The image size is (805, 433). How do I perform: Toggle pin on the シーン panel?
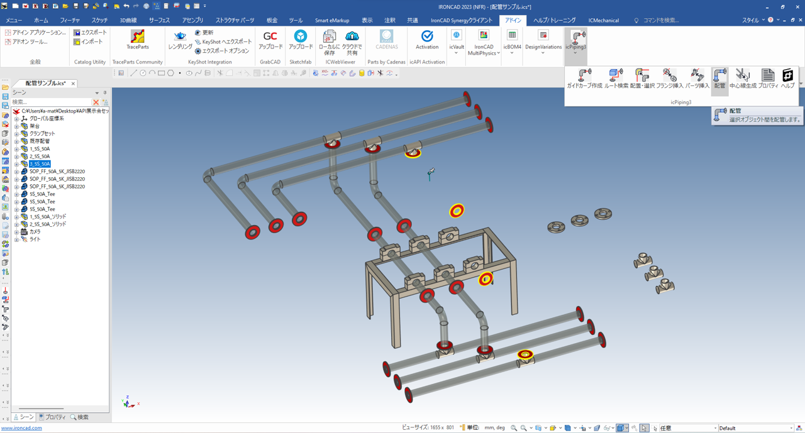coord(105,92)
